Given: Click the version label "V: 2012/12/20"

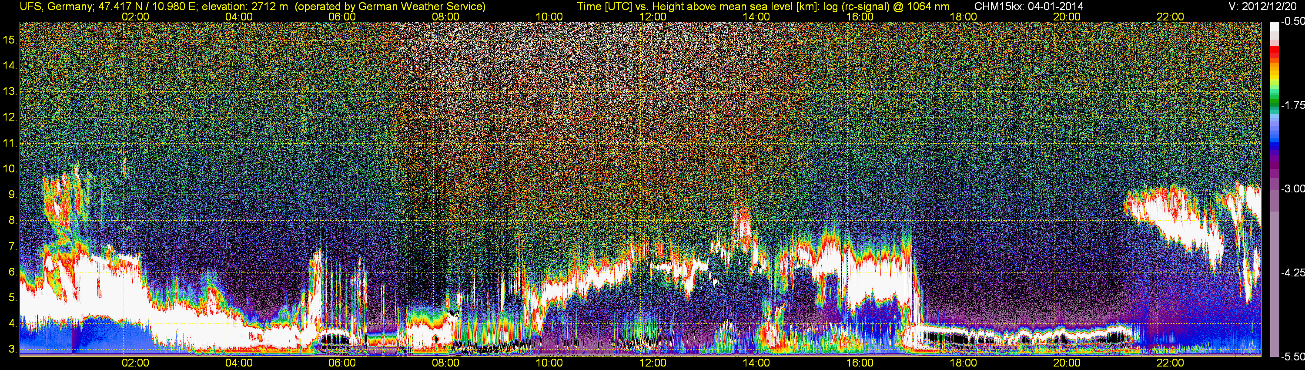Looking at the screenshot, I should point(1262,6).
